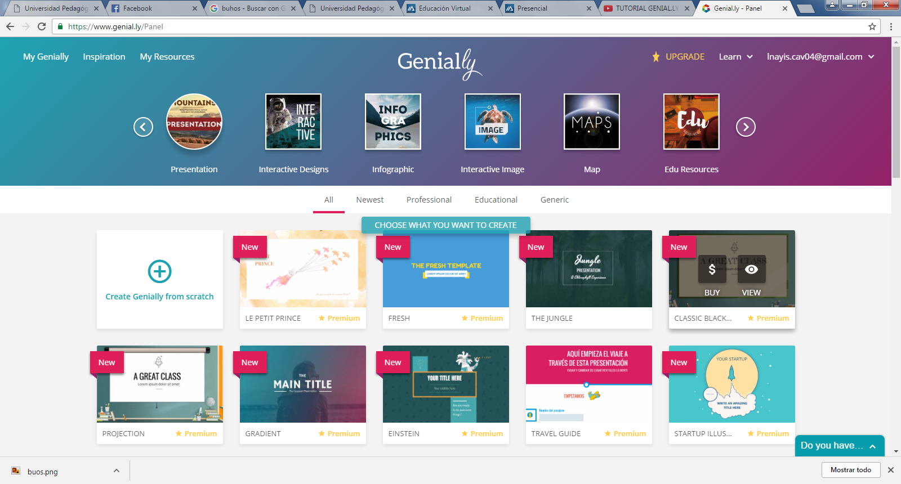The image size is (901, 484).
Task: Click the Premium label on the Gradient card
Action: coord(339,434)
